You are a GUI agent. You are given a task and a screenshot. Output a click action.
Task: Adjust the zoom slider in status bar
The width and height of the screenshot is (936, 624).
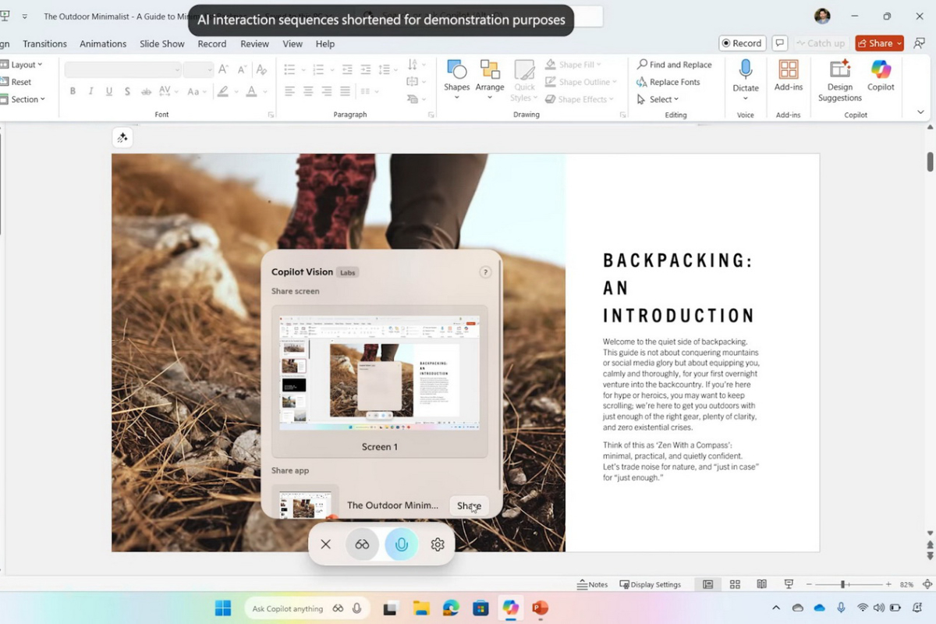pyautogui.click(x=842, y=584)
